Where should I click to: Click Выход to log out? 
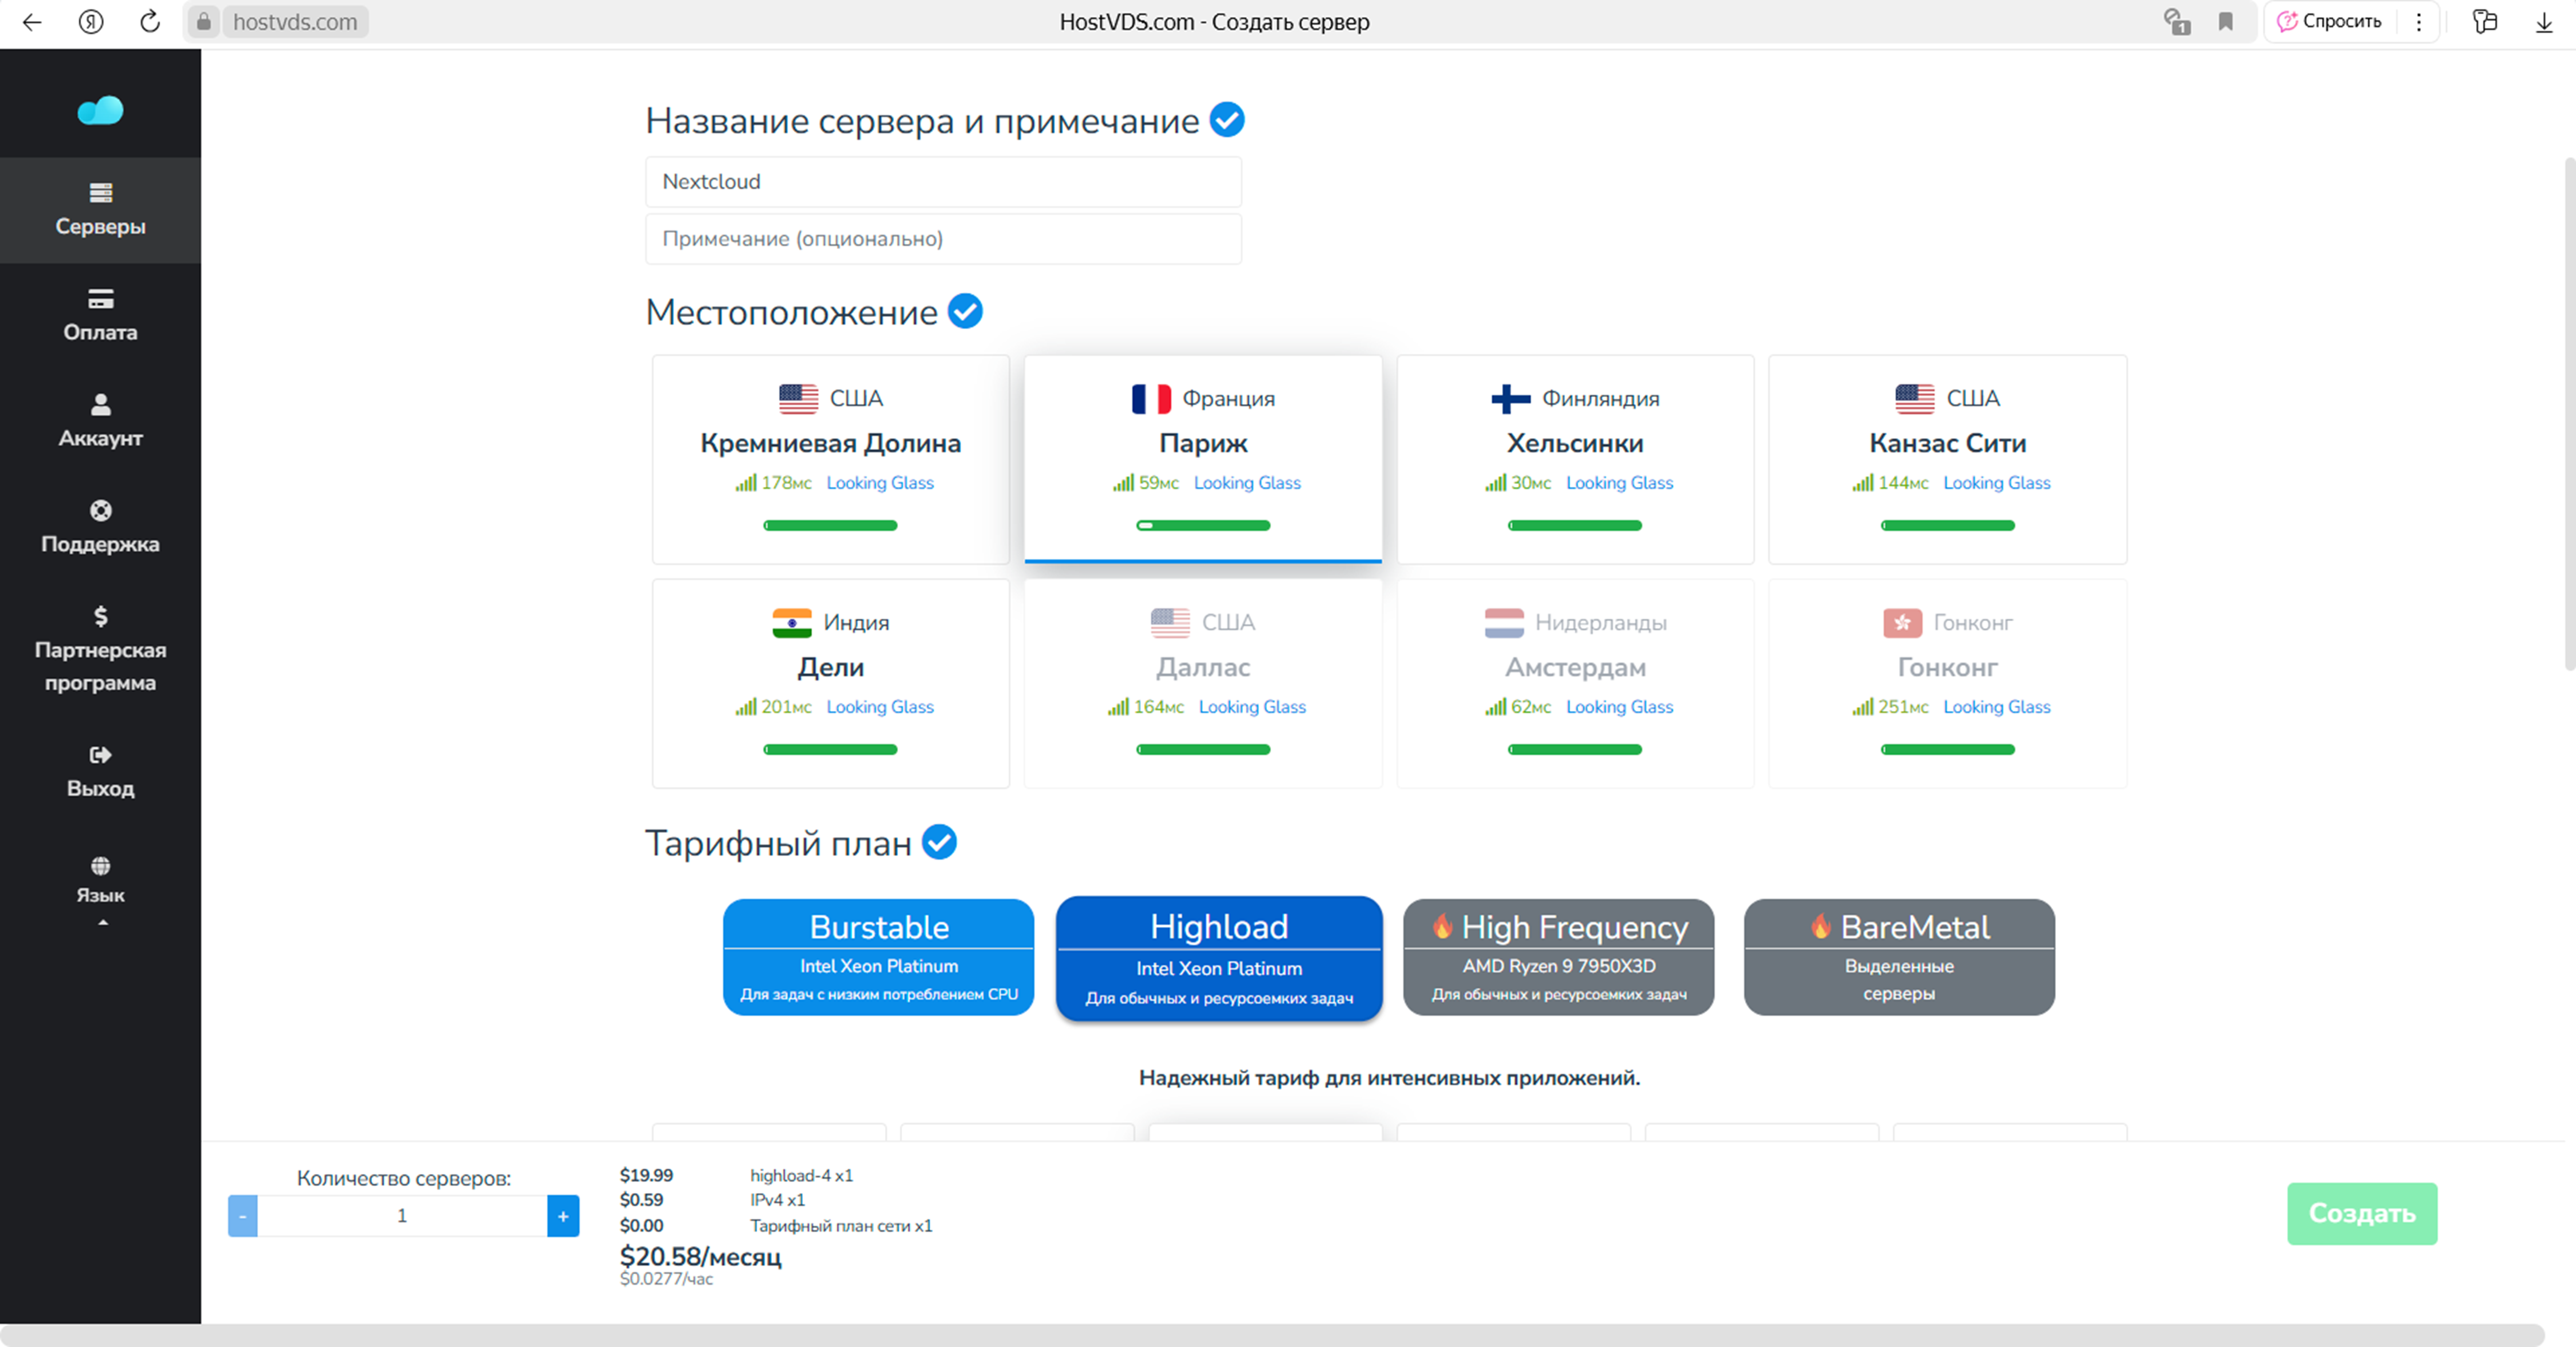[x=100, y=772]
